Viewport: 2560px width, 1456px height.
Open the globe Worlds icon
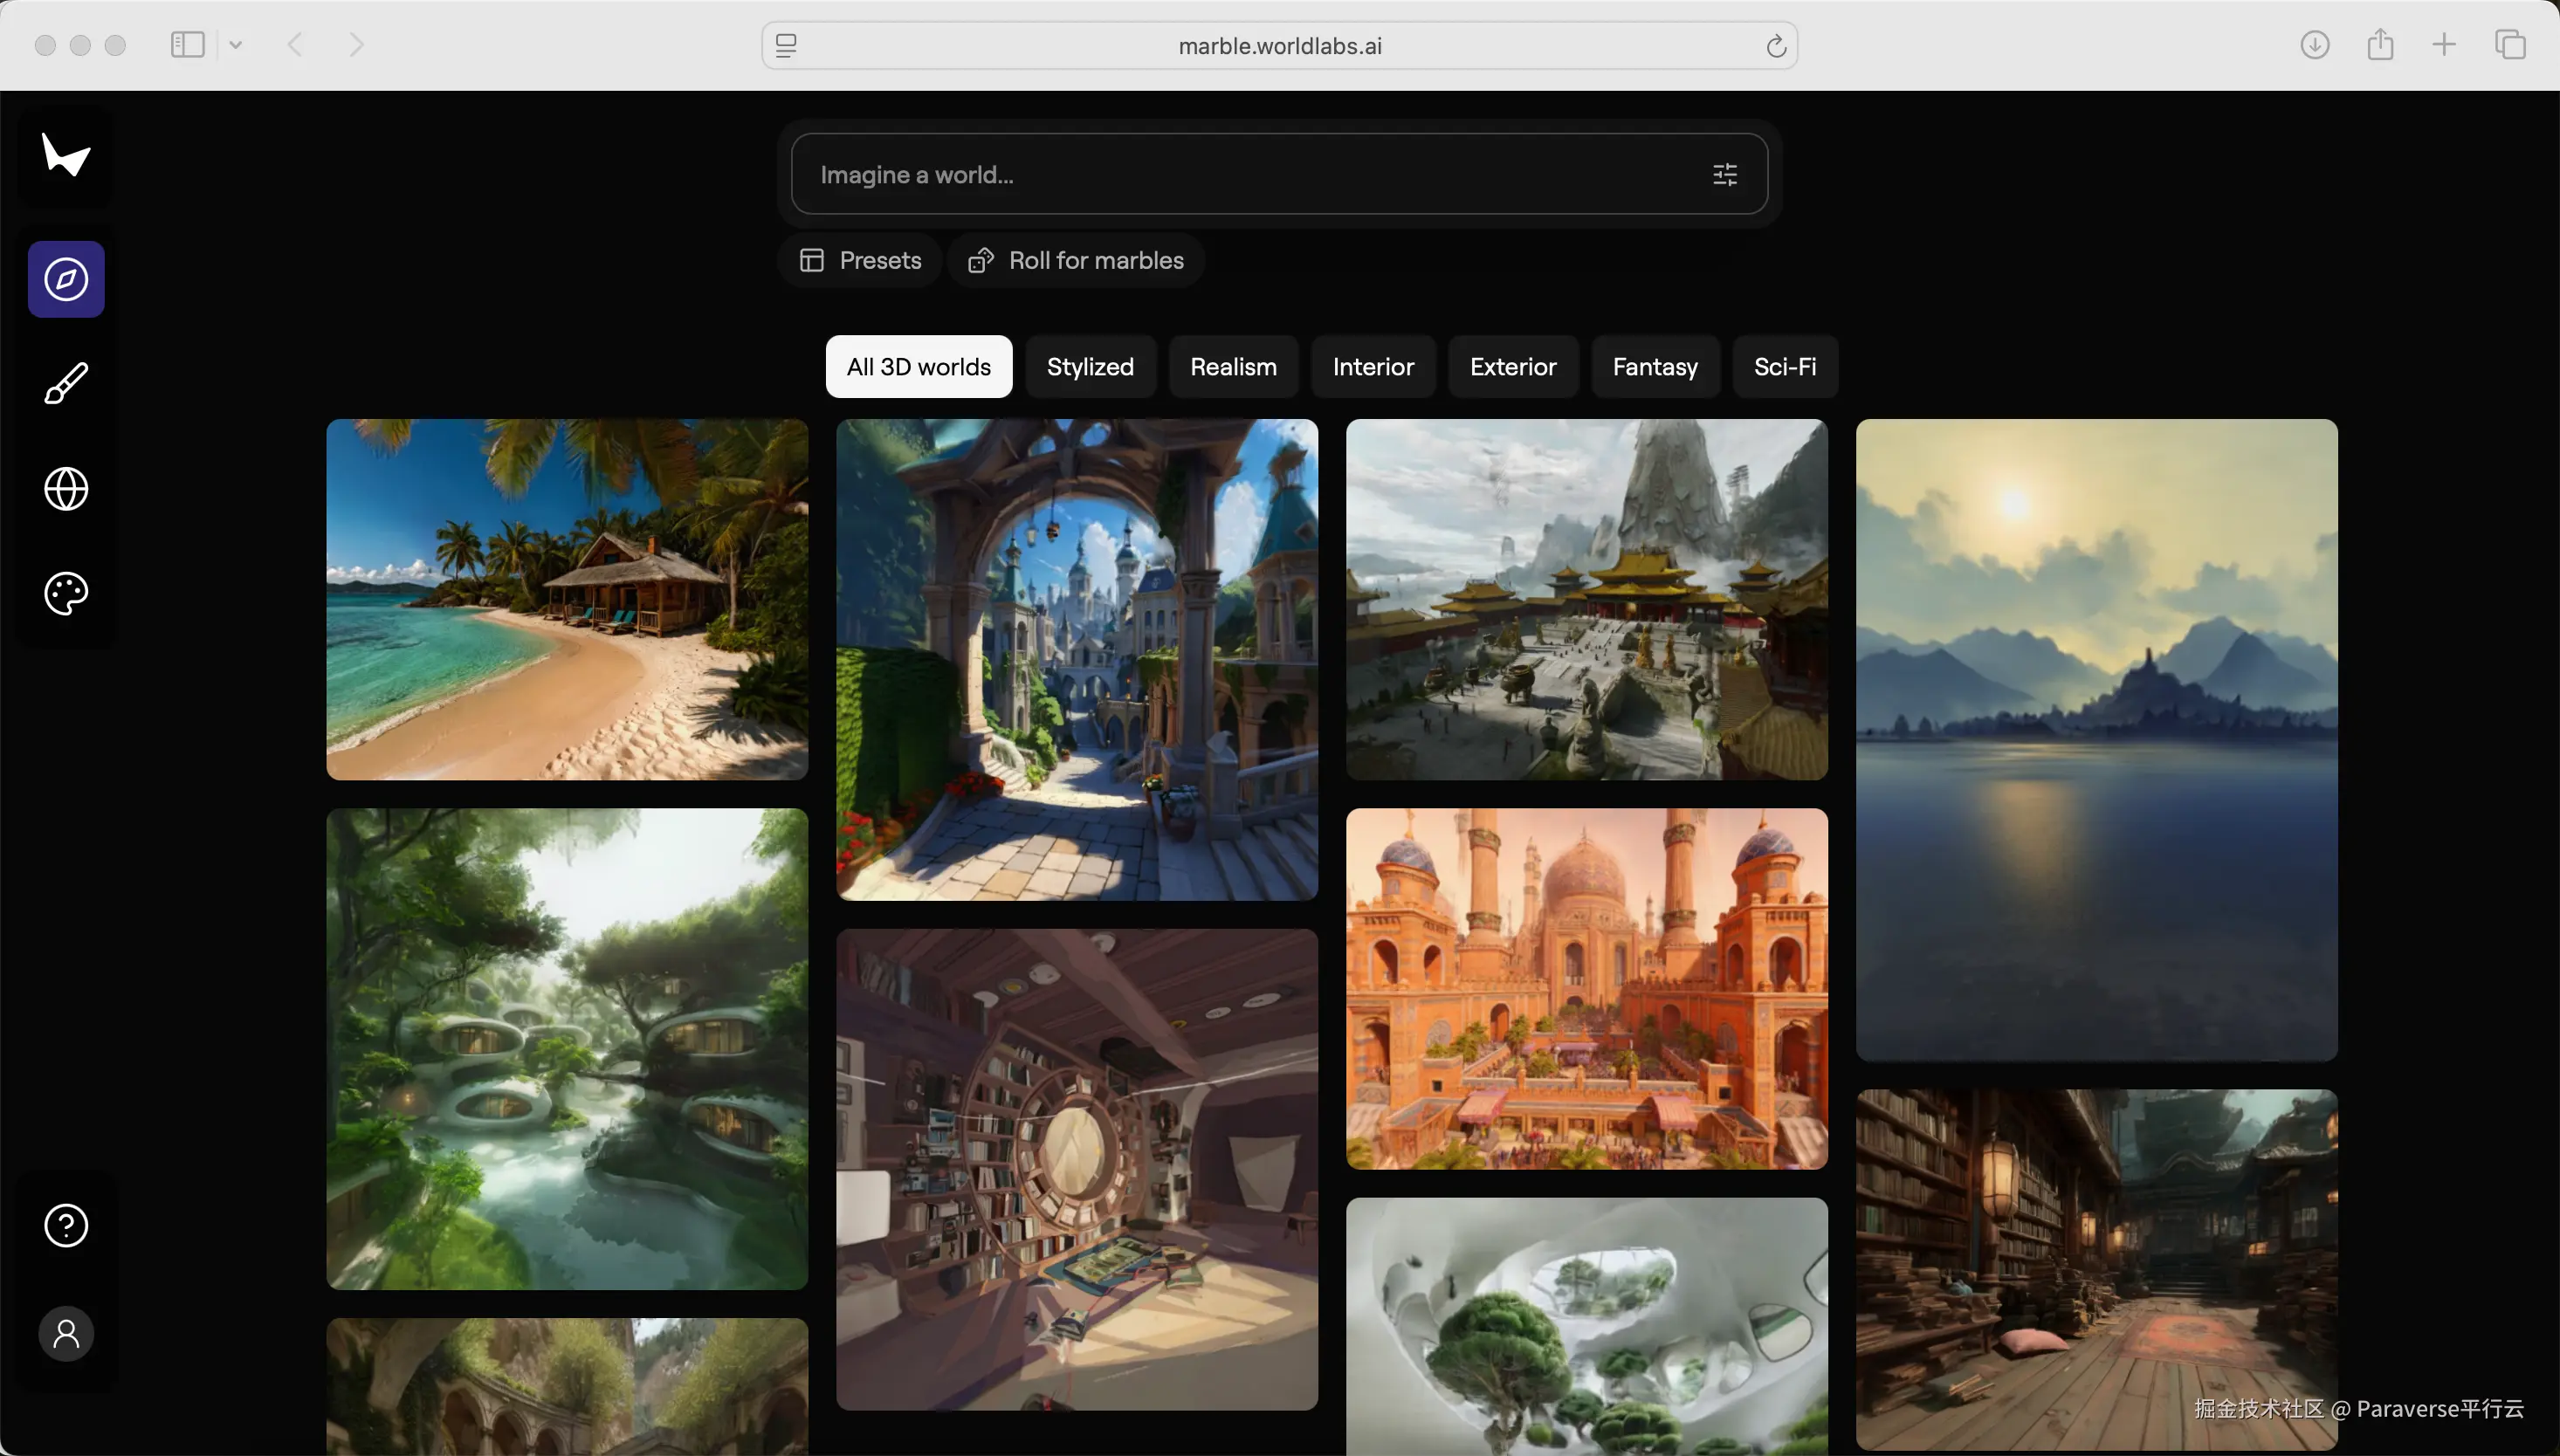[66, 489]
